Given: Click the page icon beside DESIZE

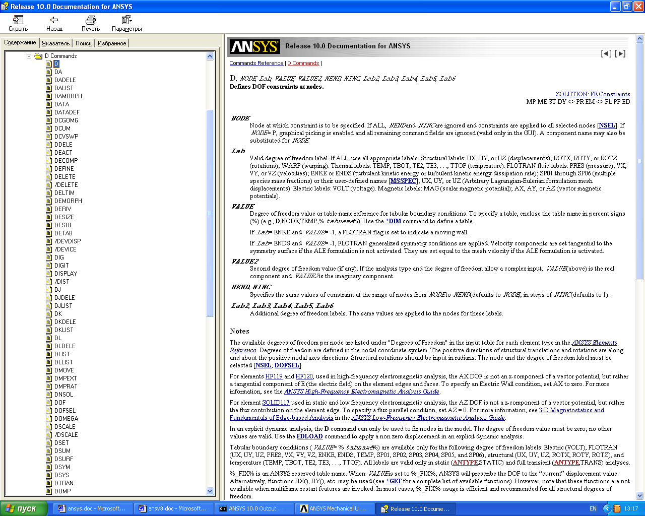Looking at the screenshot, I should click(49, 217).
